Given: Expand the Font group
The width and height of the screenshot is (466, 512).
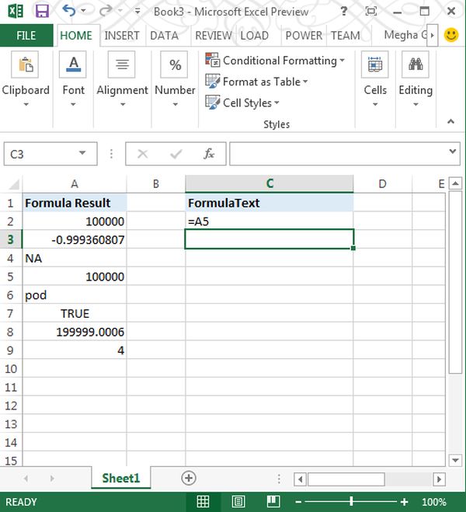Looking at the screenshot, I should coord(73,79).
